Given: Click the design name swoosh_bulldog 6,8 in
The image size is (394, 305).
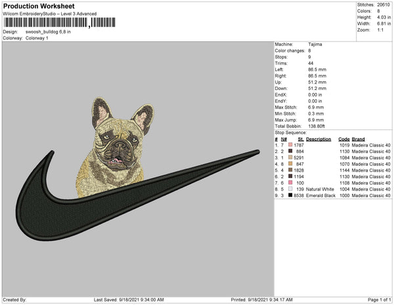Looking at the screenshot, I should point(48,32).
